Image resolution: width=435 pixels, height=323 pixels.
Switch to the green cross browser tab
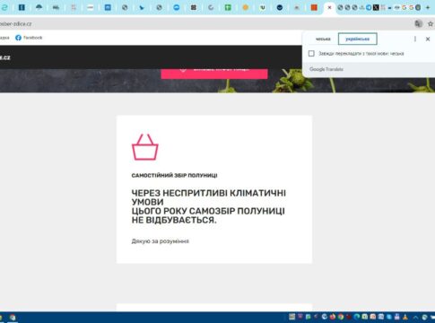tap(228, 8)
